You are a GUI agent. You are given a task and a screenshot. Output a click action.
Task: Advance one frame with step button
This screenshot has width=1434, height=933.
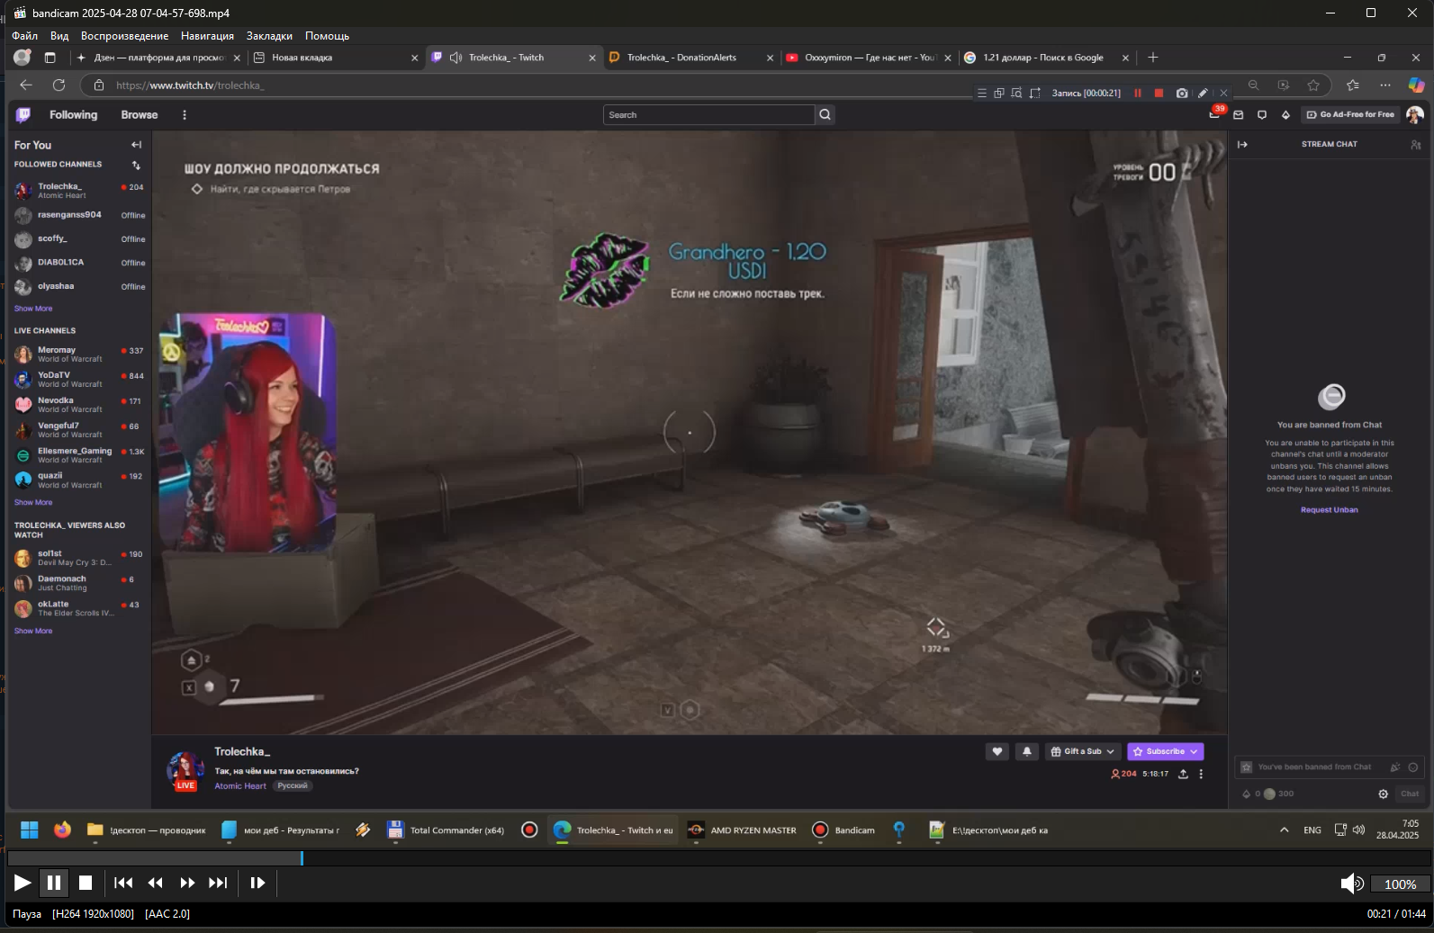257,883
